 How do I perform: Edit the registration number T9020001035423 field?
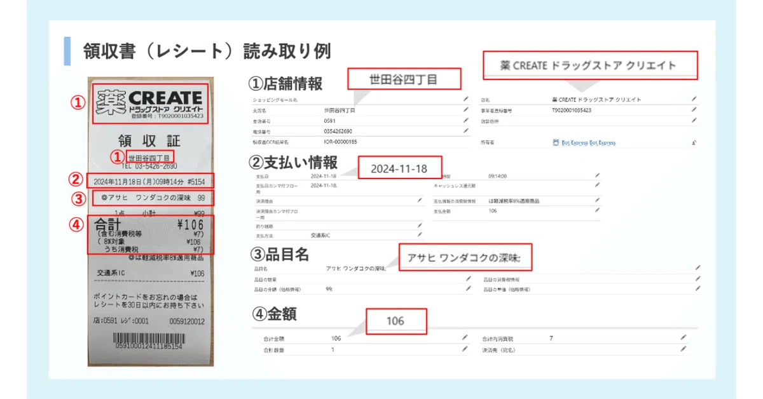pos(694,110)
